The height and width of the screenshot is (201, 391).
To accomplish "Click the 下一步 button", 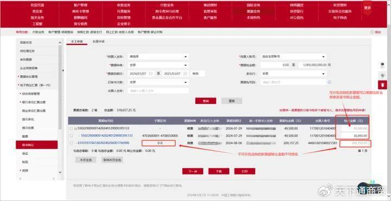I will [x=192, y=171].
